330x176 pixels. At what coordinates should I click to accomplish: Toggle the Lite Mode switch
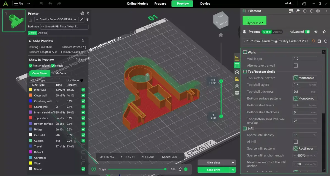pyautogui.click(x=82, y=80)
